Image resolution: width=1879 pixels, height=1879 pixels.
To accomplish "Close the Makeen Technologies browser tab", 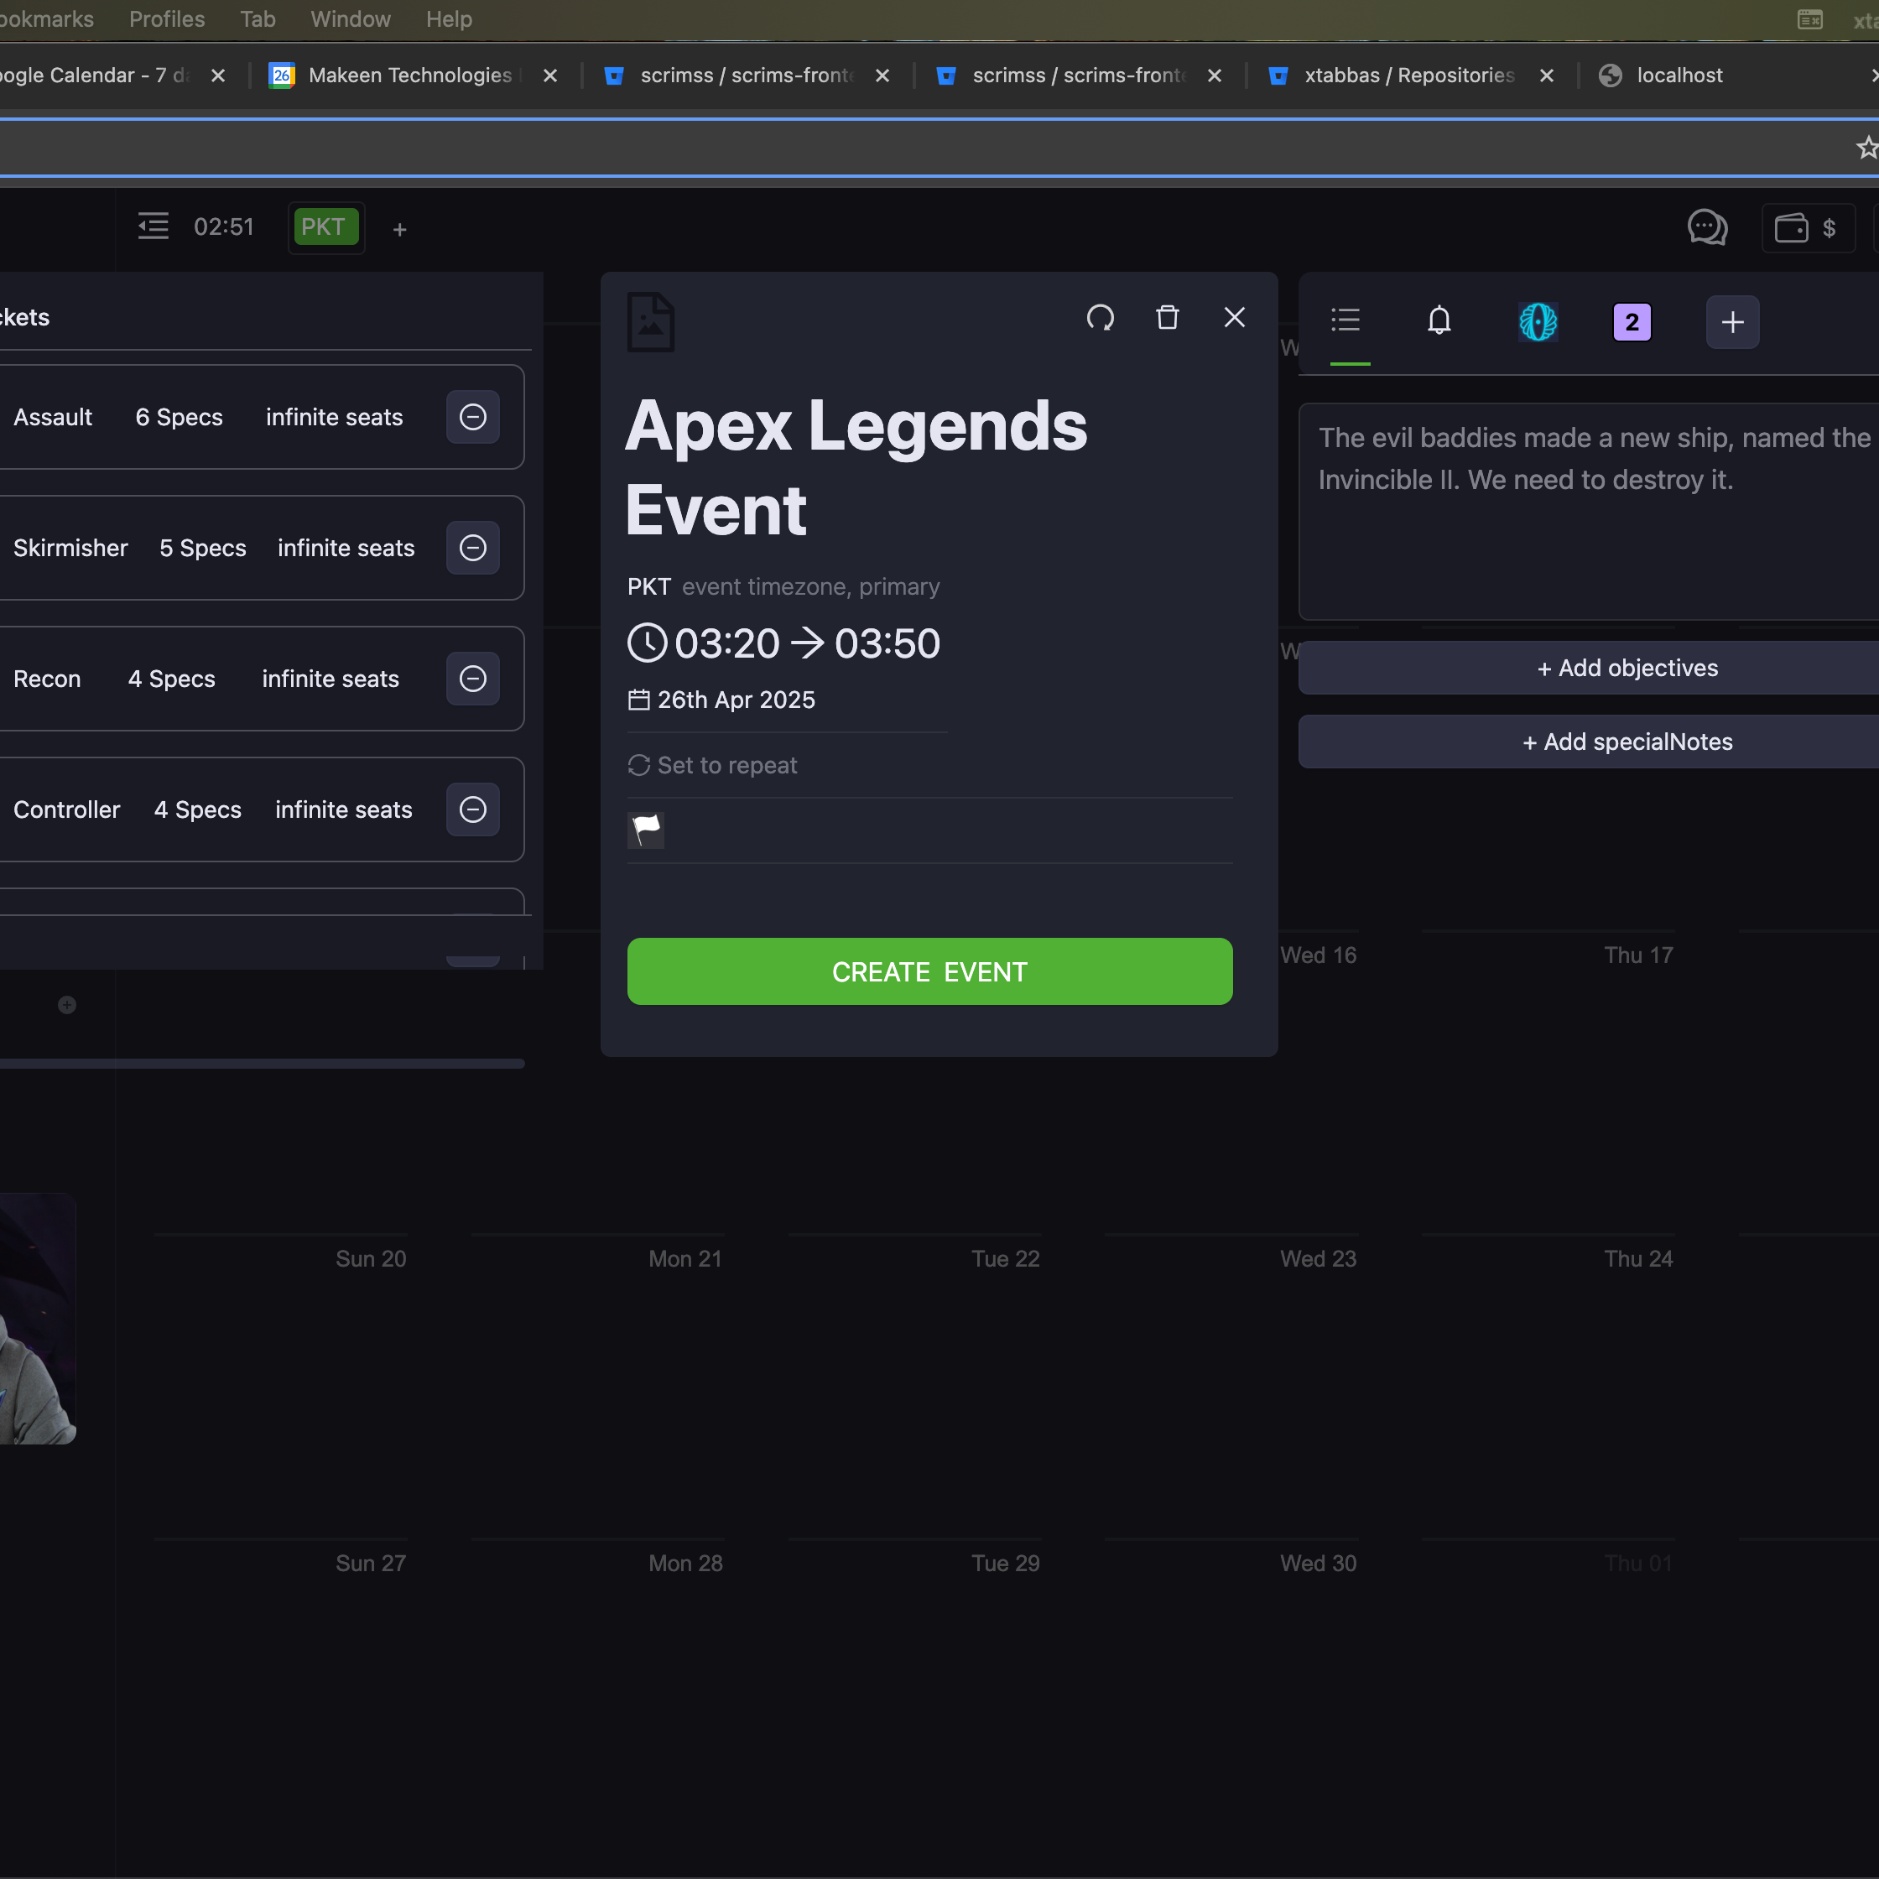I will tap(549, 75).
